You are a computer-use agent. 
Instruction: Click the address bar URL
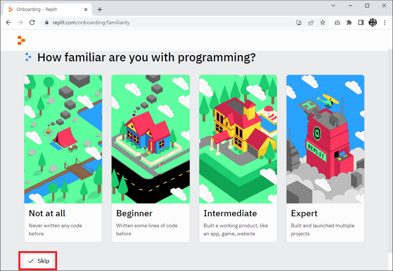point(91,22)
